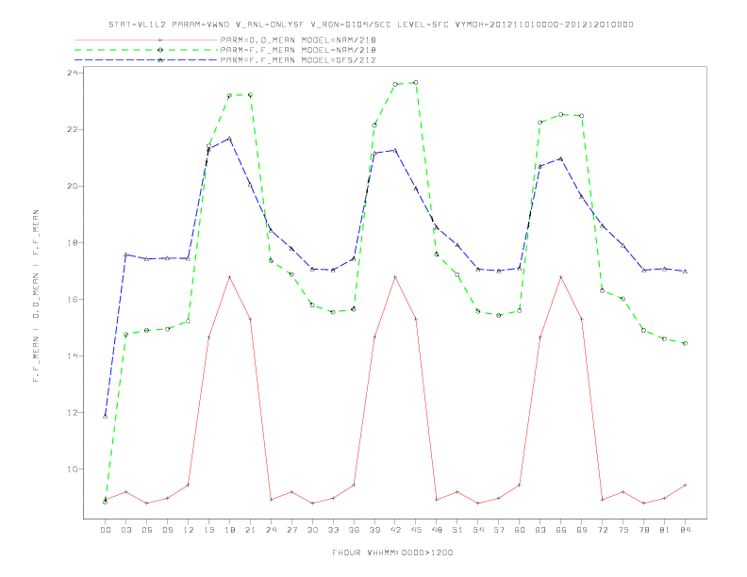Click the y-axis tick label 14

(x=73, y=356)
